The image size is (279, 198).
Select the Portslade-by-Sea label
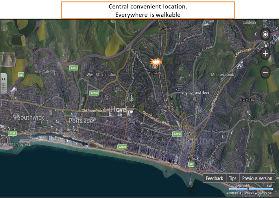[64, 130]
